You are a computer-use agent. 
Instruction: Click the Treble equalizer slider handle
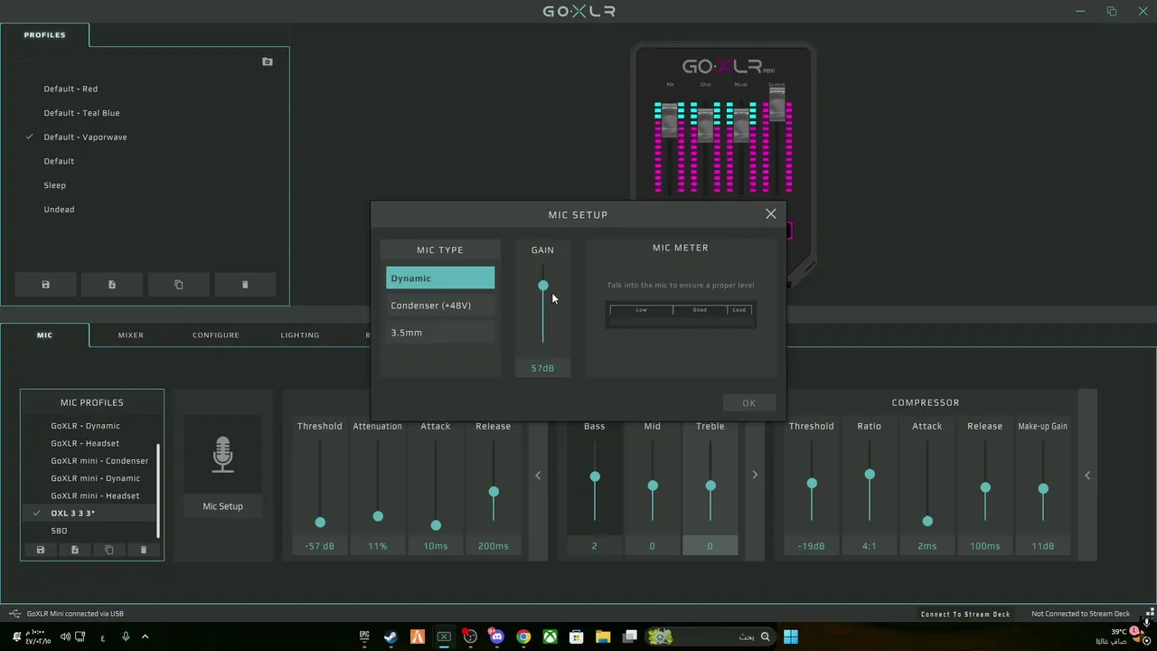pyautogui.click(x=710, y=486)
